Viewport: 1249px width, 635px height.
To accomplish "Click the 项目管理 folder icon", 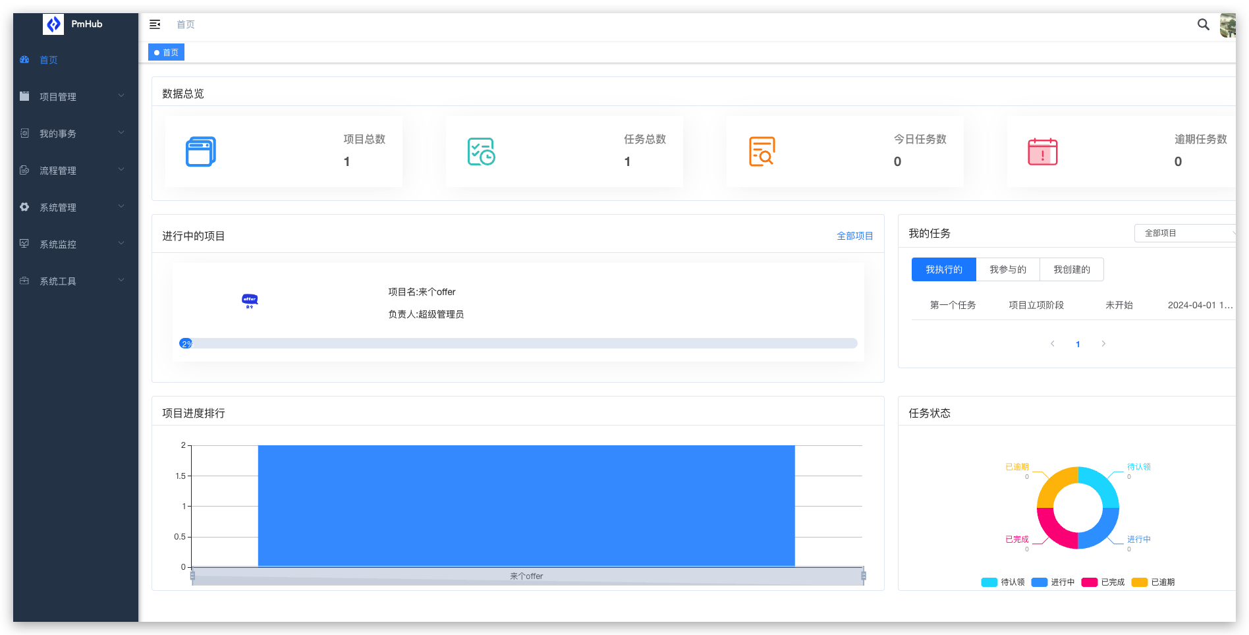I will [24, 96].
